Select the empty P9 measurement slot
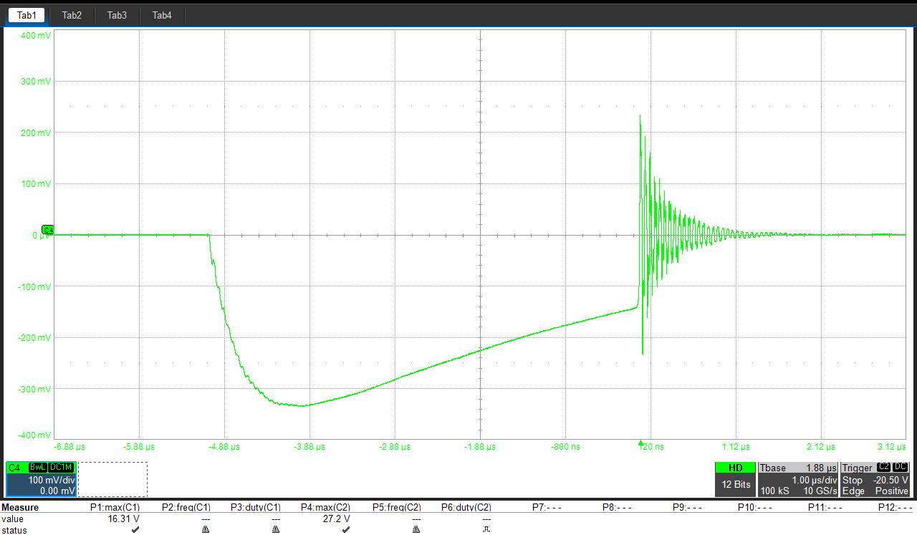The image size is (917, 535). [686, 507]
